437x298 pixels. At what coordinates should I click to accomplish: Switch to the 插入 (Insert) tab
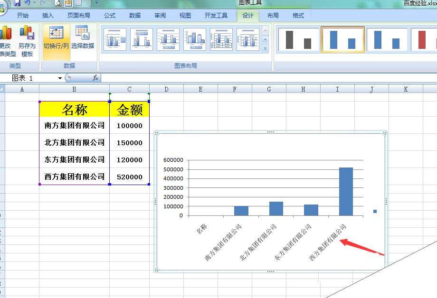pos(47,16)
